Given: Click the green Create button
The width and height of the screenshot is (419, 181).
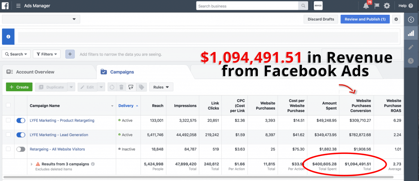Looking at the screenshot, I should [19, 87].
